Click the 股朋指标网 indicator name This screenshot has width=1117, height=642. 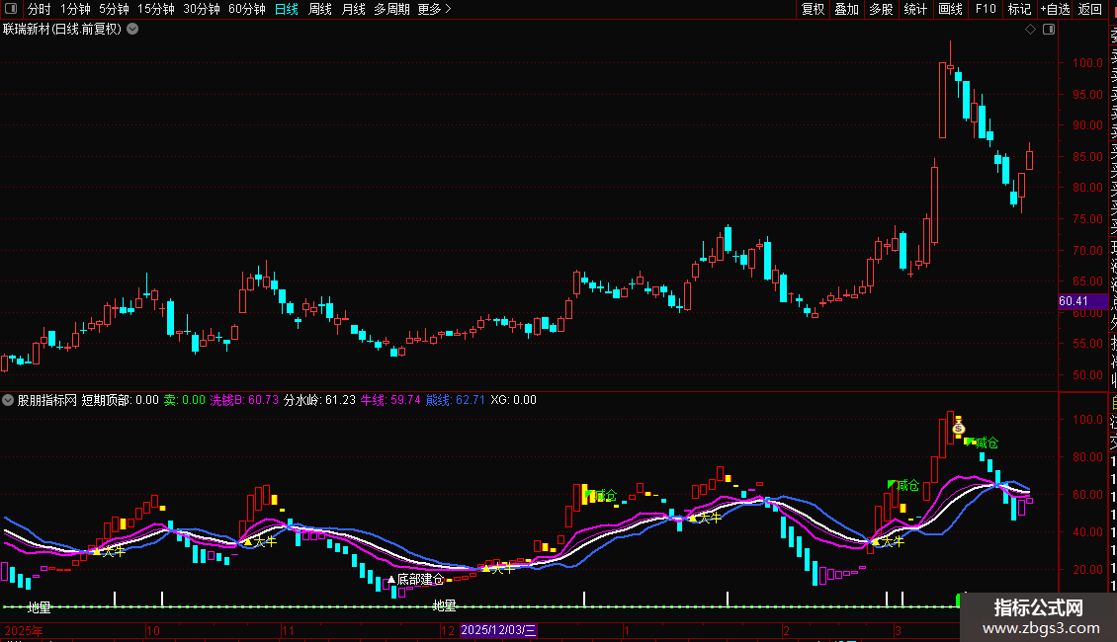tap(47, 400)
